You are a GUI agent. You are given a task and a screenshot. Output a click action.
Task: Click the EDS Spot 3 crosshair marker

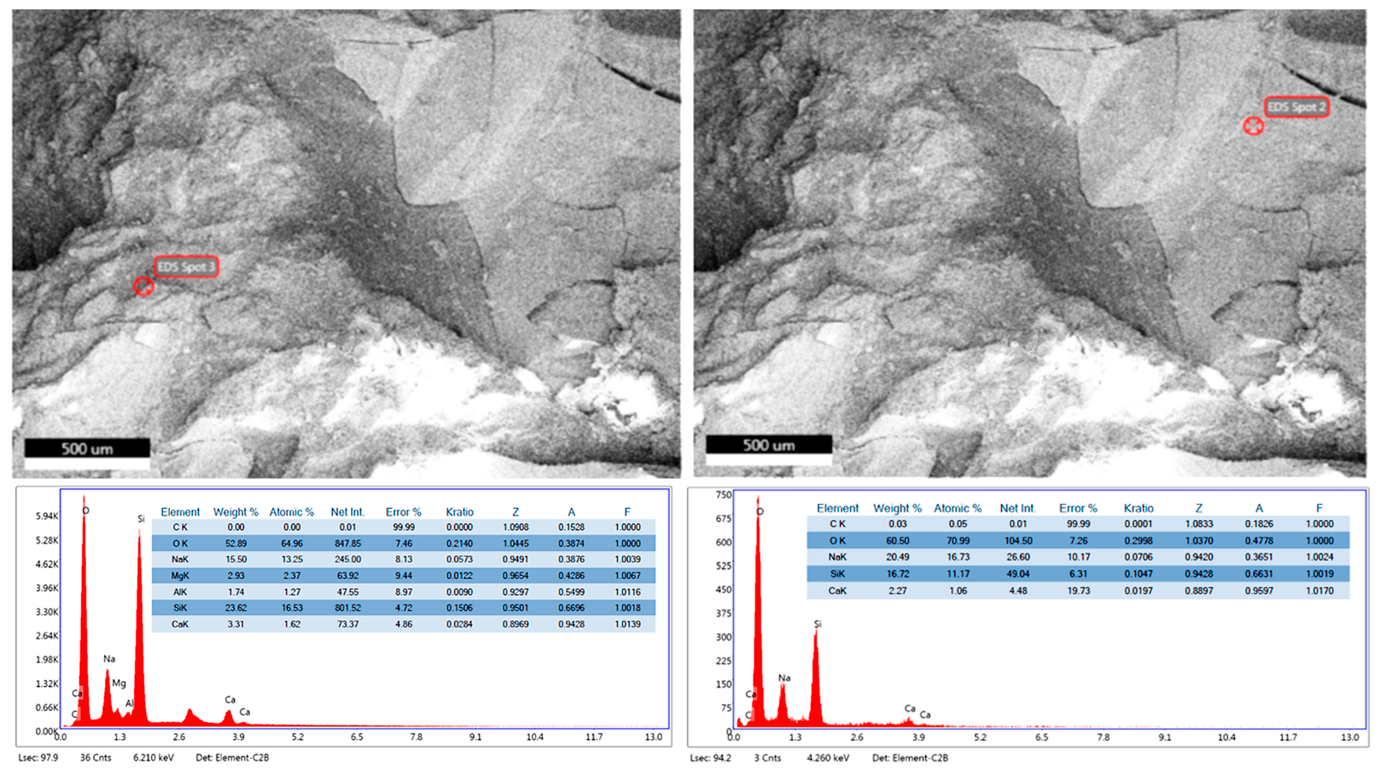(x=143, y=285)
